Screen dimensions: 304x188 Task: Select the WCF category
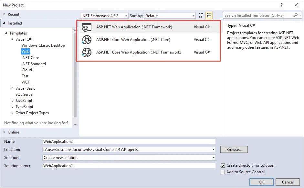26,82
